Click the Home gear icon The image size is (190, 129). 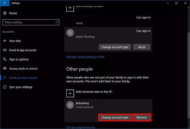click(5, 13)
